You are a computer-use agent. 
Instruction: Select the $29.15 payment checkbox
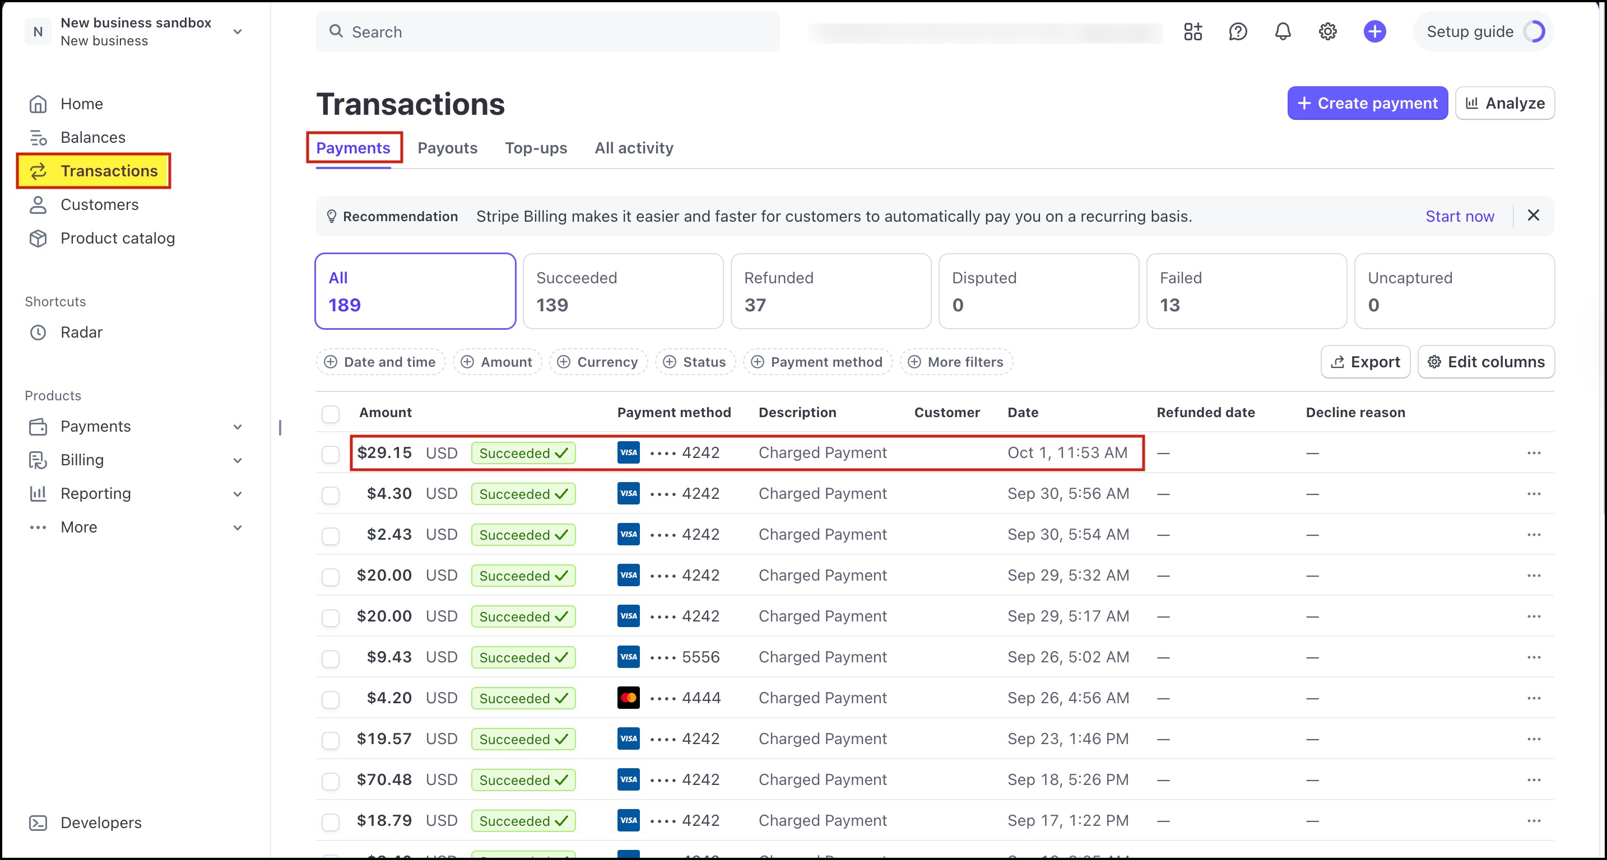(x=330, y=454)
